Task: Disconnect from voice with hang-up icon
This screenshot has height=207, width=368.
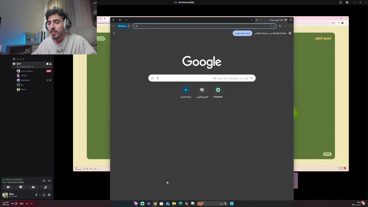Action: 49,181
